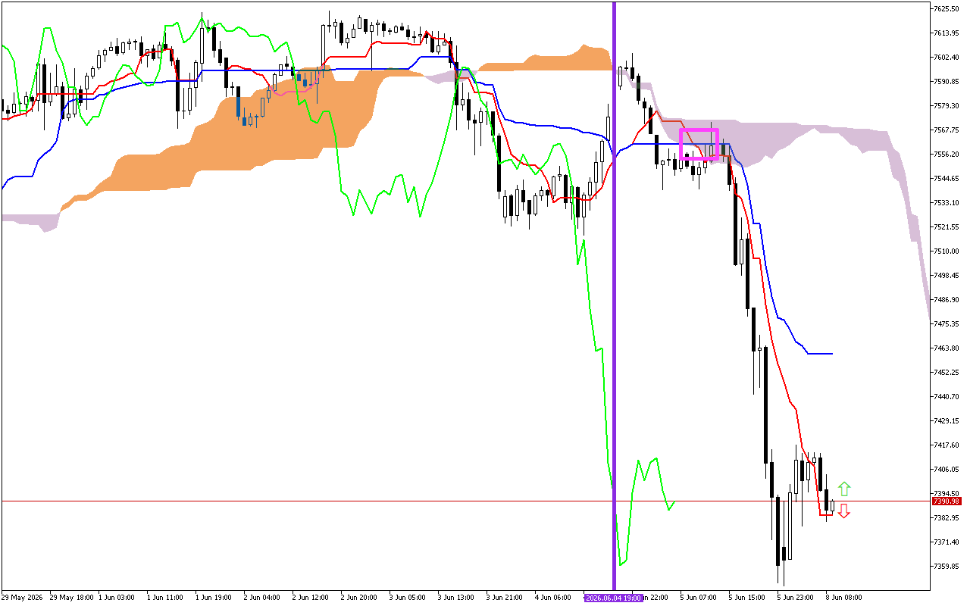Click the red down arrow marker
The image size is (970, 606).
click(x=844, y=511)
